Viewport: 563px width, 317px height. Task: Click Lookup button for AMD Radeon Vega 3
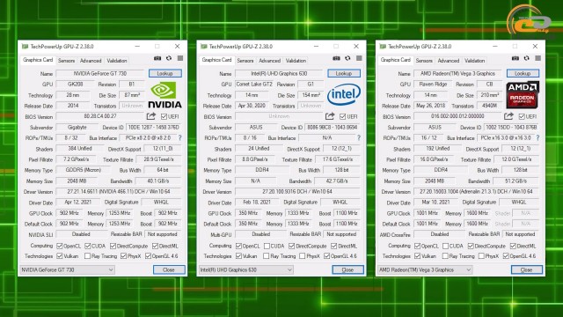(523, 73)
